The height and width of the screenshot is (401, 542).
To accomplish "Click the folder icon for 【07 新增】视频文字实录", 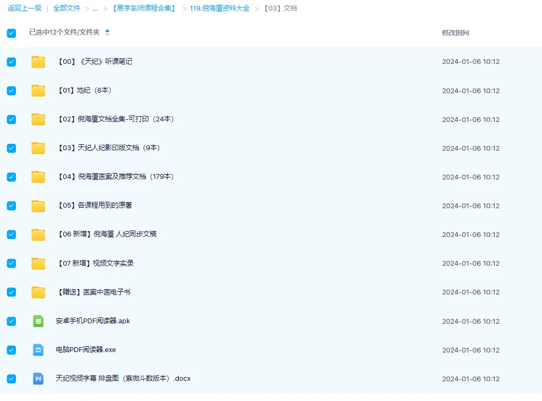I will pos(38,263).
